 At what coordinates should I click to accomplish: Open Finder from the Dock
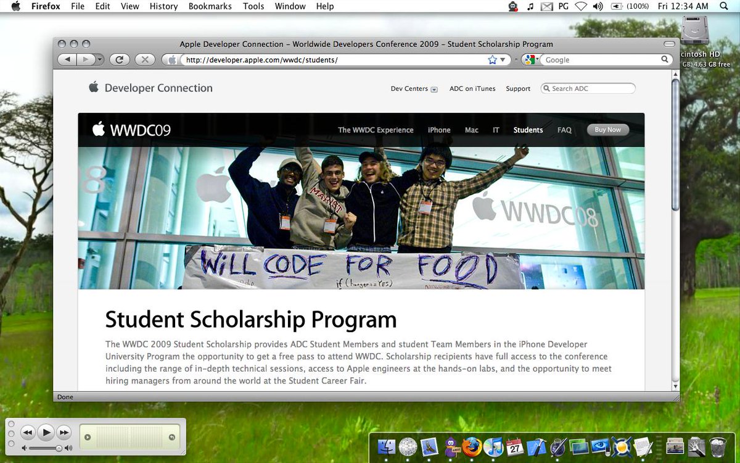point(386,446)
